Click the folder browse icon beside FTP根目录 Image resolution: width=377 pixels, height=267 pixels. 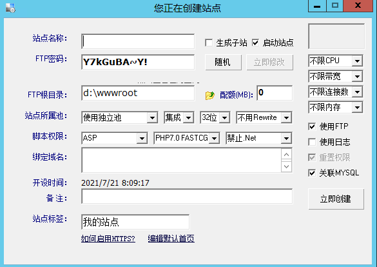tap(209, 95)
